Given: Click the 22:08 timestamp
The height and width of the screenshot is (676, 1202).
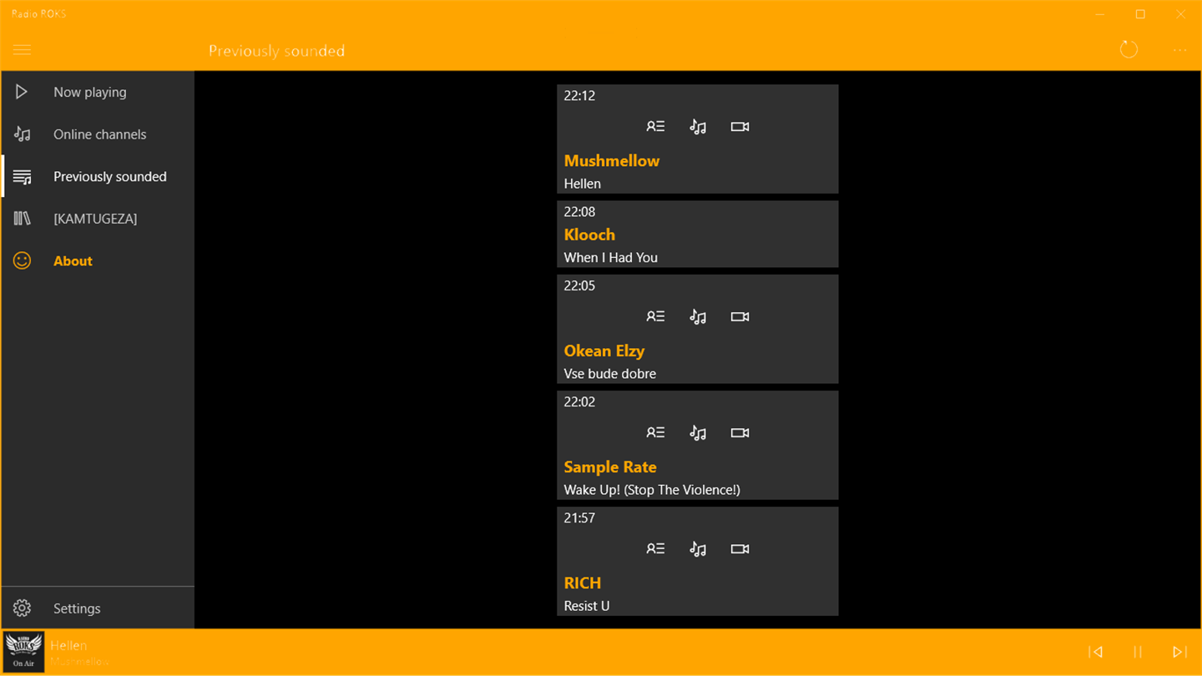Looking at the screenshot, I should coord(579,212).
